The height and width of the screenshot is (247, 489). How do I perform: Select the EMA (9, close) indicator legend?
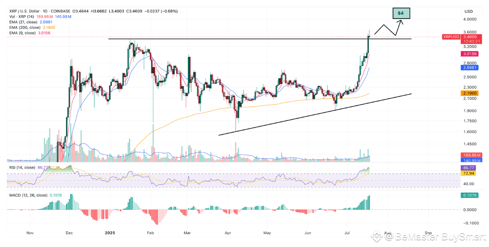pos(22,33)
